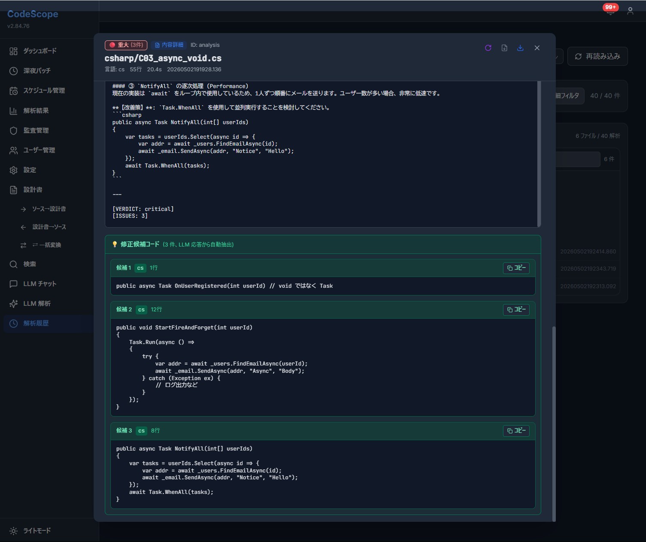Click the CodeScope logo

point(33,14)
